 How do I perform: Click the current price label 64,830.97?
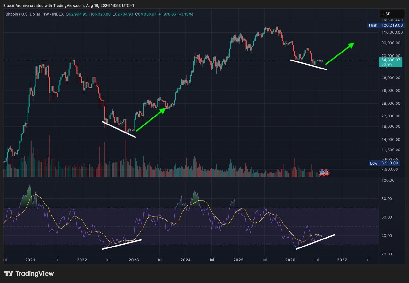[x=390, y=60]
